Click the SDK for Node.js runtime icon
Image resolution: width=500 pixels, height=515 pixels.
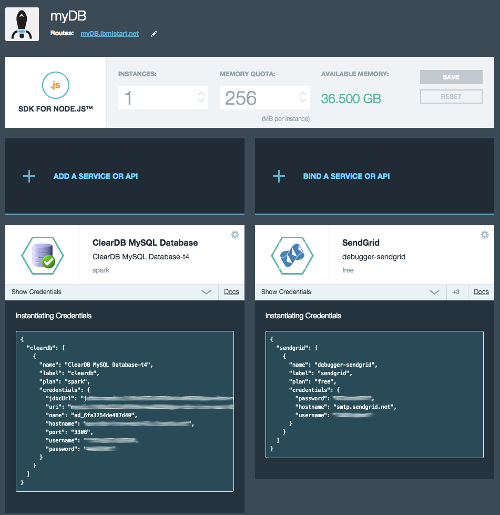(x=55, y=84)
